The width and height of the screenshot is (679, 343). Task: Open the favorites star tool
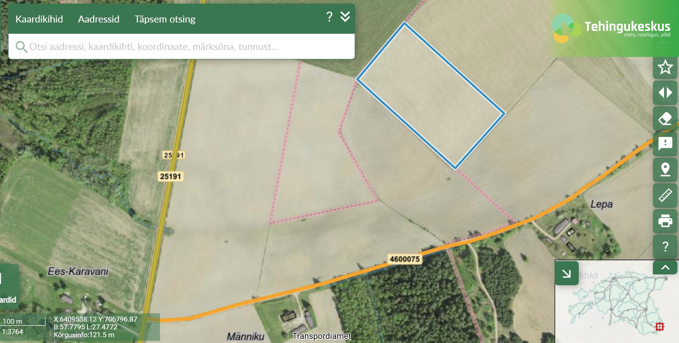pos(665,67)
